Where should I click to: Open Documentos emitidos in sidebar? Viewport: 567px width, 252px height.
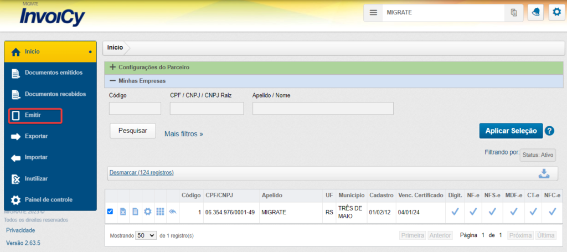pyautogui.click(x=53, y=73)
